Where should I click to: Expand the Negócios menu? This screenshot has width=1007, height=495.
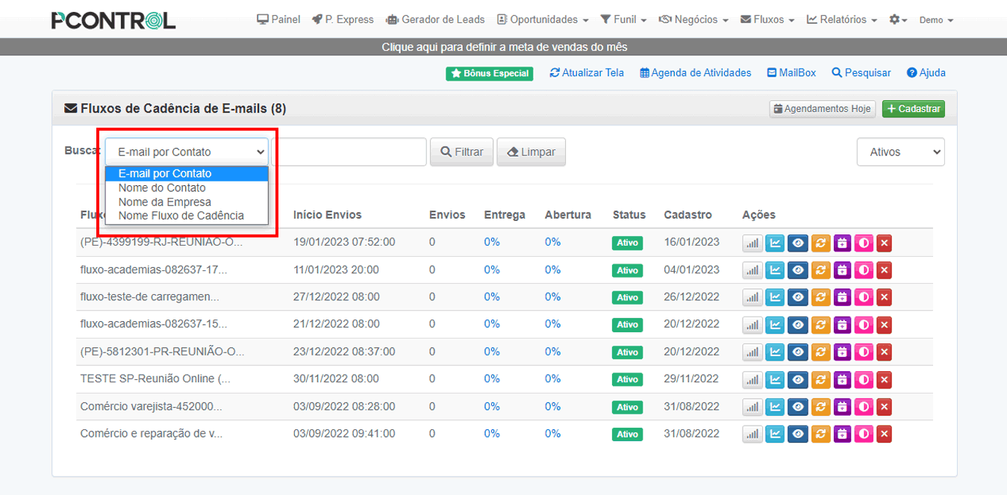click(x=693, y=19)
